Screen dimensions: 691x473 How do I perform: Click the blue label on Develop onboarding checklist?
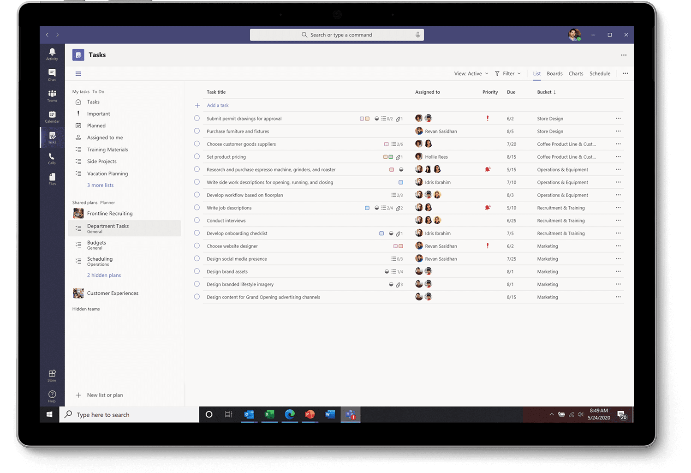tap(381, 234)
